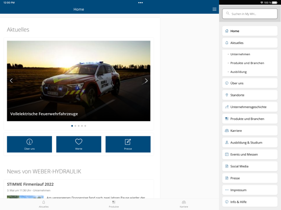Open Aktuelles tab in bottom bar
Screen dimensions: 281x210
click(x=44, y=204)
